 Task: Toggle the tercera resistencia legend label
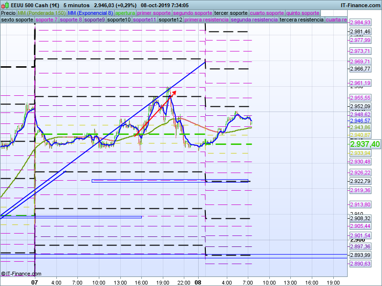(301, 20)
